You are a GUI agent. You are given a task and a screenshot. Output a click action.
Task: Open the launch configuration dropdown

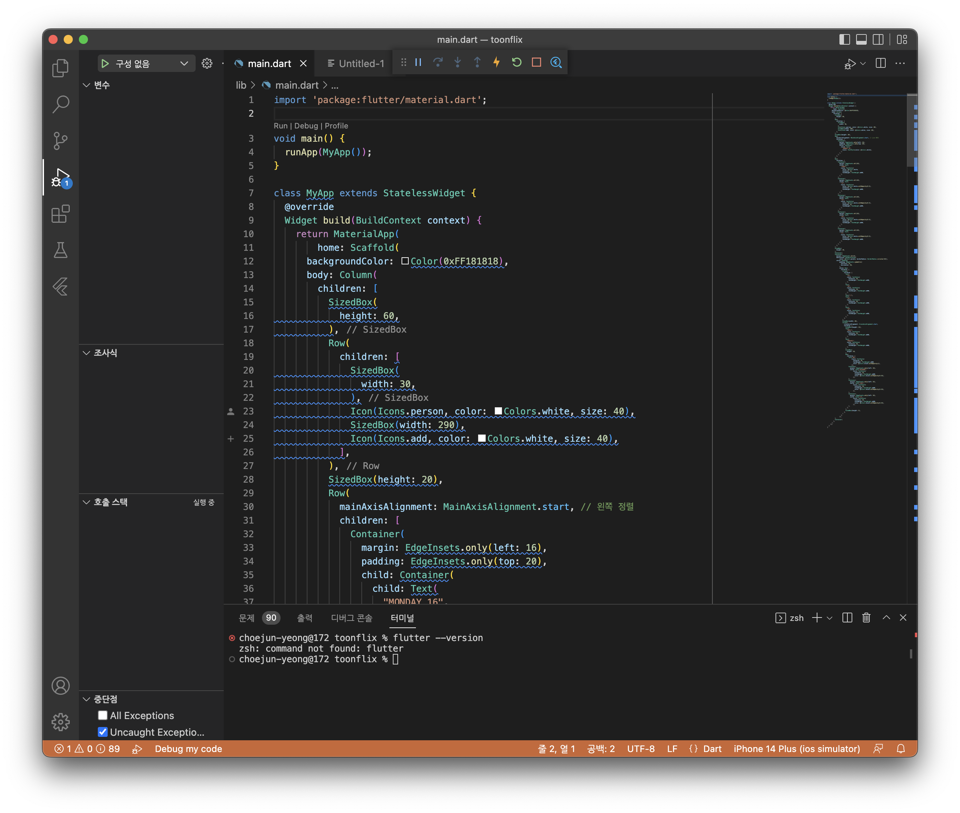pyautogui.click(x=184, y=64)
